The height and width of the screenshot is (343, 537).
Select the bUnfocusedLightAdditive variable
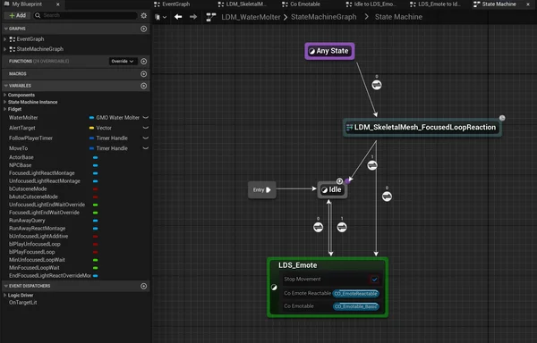(x=38, y=236)
